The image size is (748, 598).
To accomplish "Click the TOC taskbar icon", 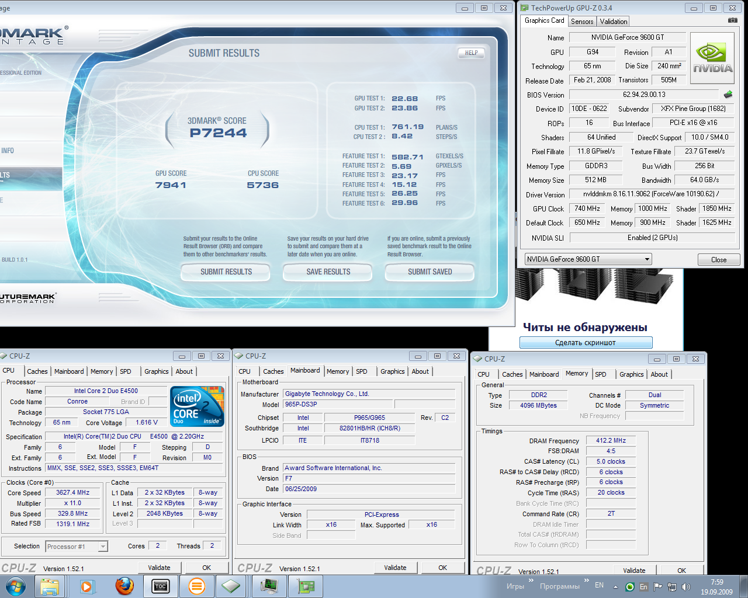I will point(160,586).
